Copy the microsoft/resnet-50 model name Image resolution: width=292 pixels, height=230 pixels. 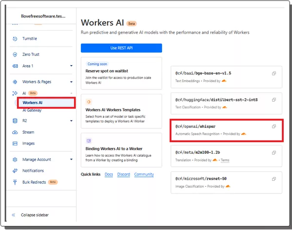point(274,179)
